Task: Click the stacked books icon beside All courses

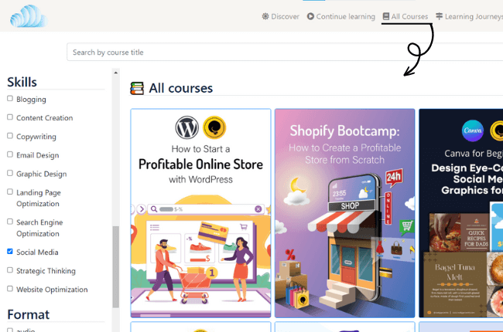Action: (x=137, y=89)
